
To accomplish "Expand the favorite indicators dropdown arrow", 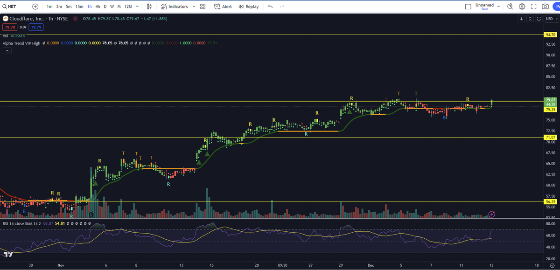I will (193, 7).
